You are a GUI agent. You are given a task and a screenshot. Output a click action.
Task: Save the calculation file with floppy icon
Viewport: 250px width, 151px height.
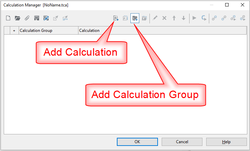click(37, 18)
